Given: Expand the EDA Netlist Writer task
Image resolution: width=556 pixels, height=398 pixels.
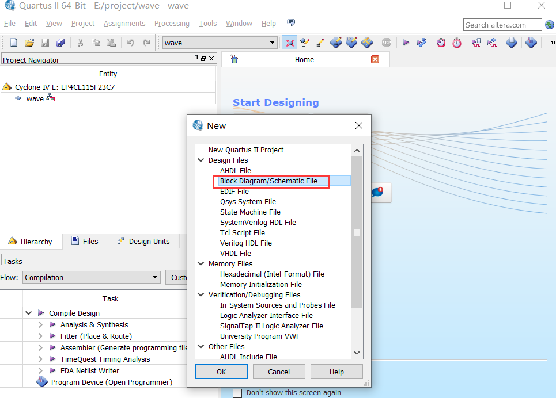Looking at the screenshot, I should pyautogui.click(x=40, y=371).
